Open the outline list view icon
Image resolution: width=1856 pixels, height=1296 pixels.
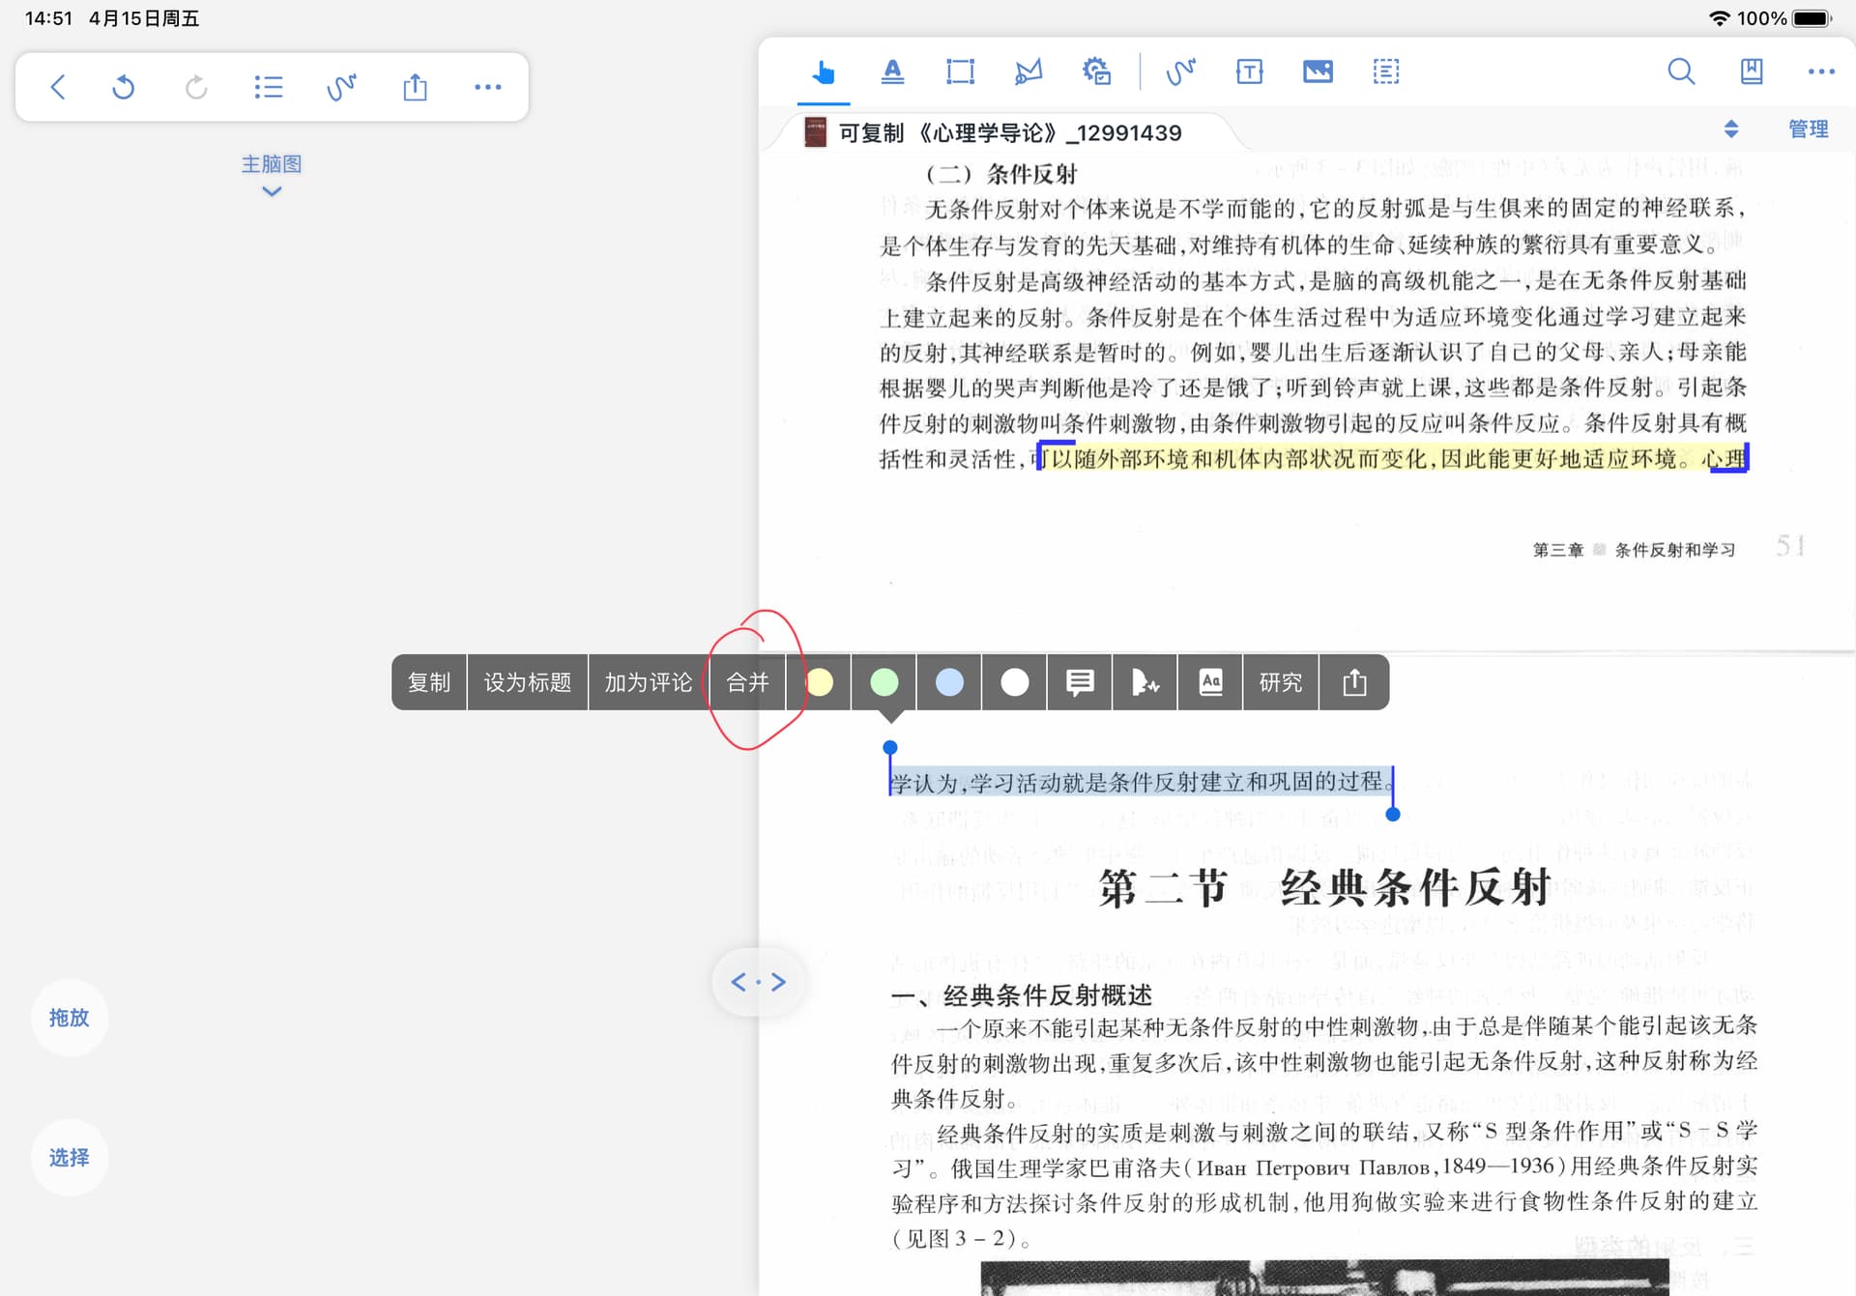click(269, 88)
